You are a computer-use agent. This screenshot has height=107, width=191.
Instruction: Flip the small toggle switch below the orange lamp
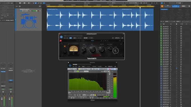tap(65, 52)
